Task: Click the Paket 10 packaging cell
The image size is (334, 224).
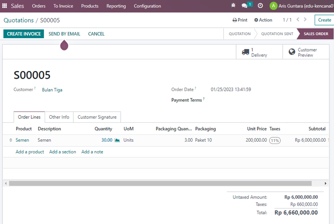Action: click(x=204, y=140)
